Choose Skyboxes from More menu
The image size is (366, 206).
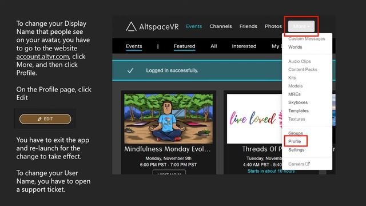298,102
